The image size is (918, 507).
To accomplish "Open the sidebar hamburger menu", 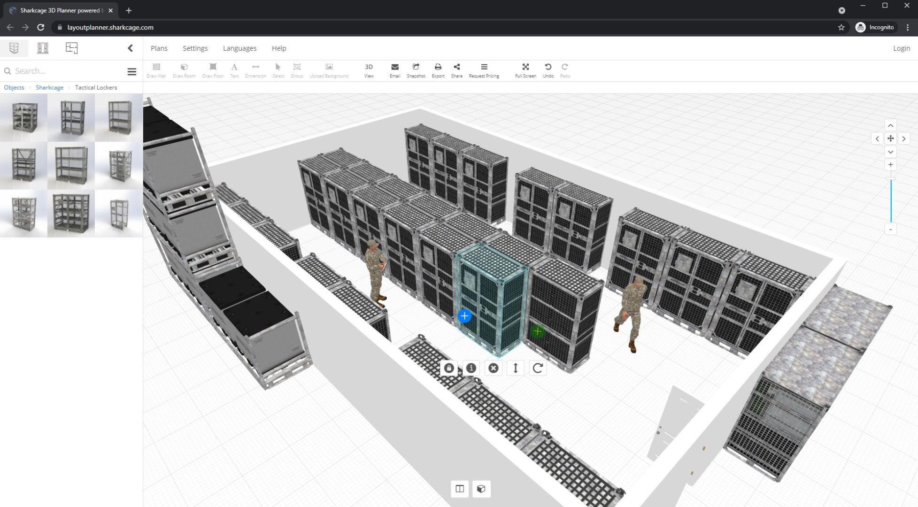I will pos(132,71).
